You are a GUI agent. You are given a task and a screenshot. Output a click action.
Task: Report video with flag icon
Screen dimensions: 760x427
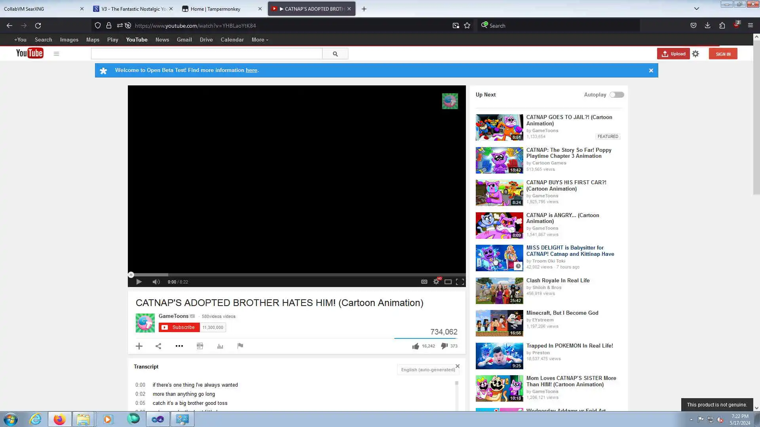click(240, 346)
